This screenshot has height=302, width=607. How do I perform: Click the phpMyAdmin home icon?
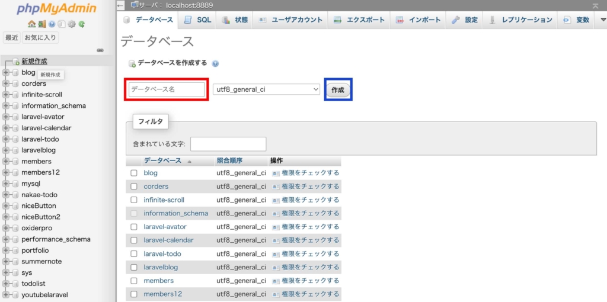(x=31, y=24)
